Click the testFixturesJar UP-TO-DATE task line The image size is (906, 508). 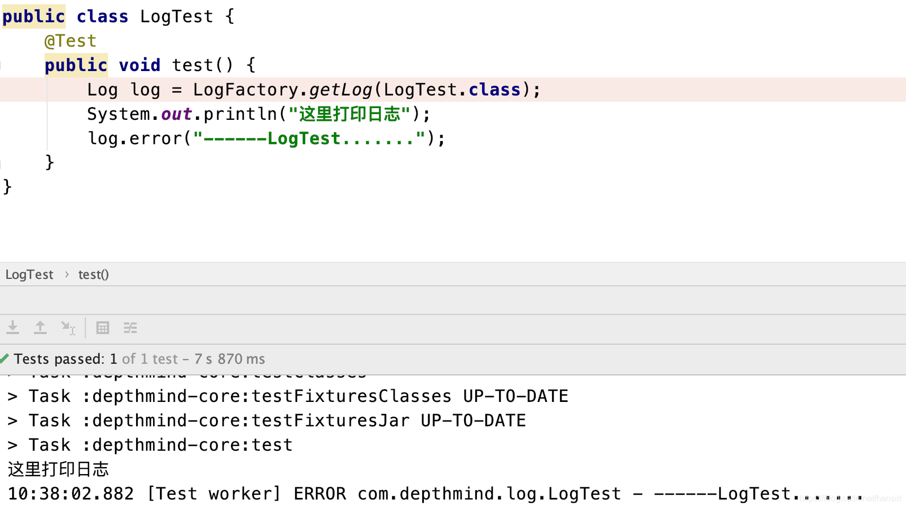pos(267,421)
